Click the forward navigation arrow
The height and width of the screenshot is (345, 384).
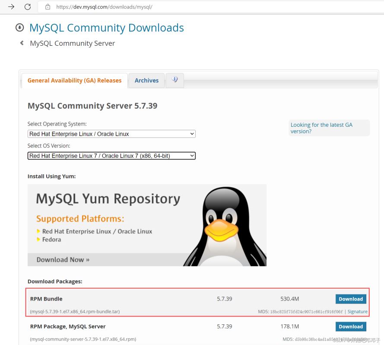click(x=11, y=7)
